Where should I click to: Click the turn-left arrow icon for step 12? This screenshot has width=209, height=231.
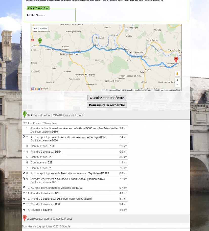tap(24, 199)
